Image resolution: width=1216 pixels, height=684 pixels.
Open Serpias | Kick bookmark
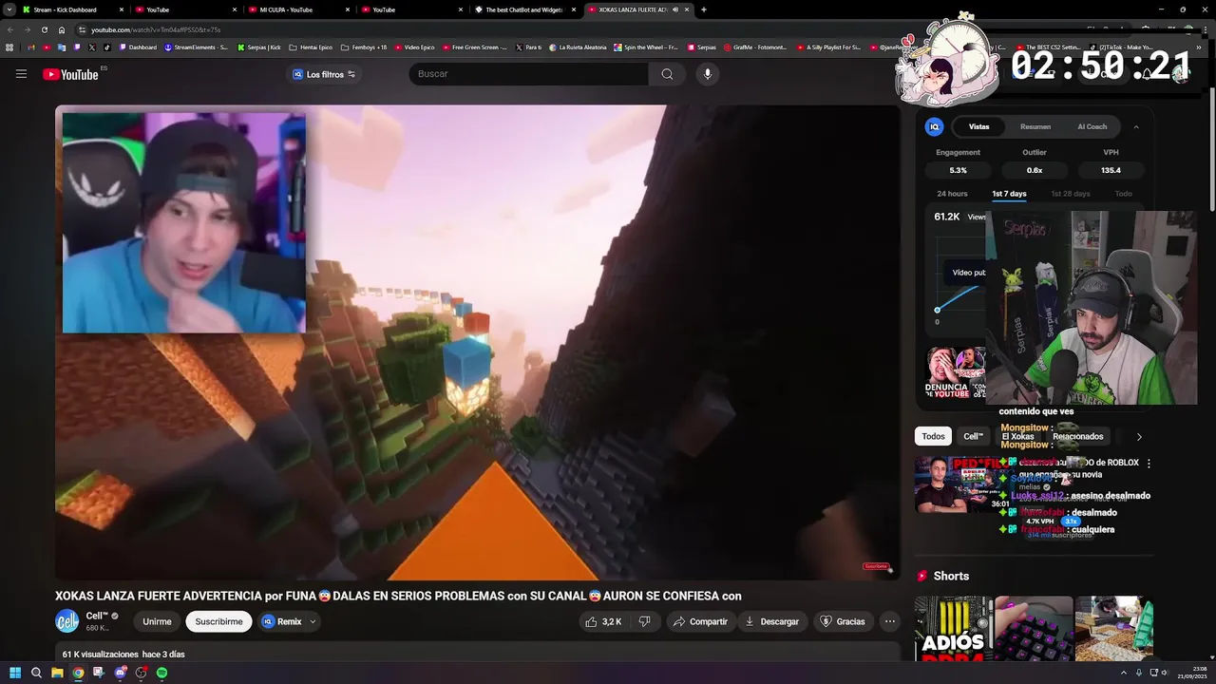click(259, 47)
